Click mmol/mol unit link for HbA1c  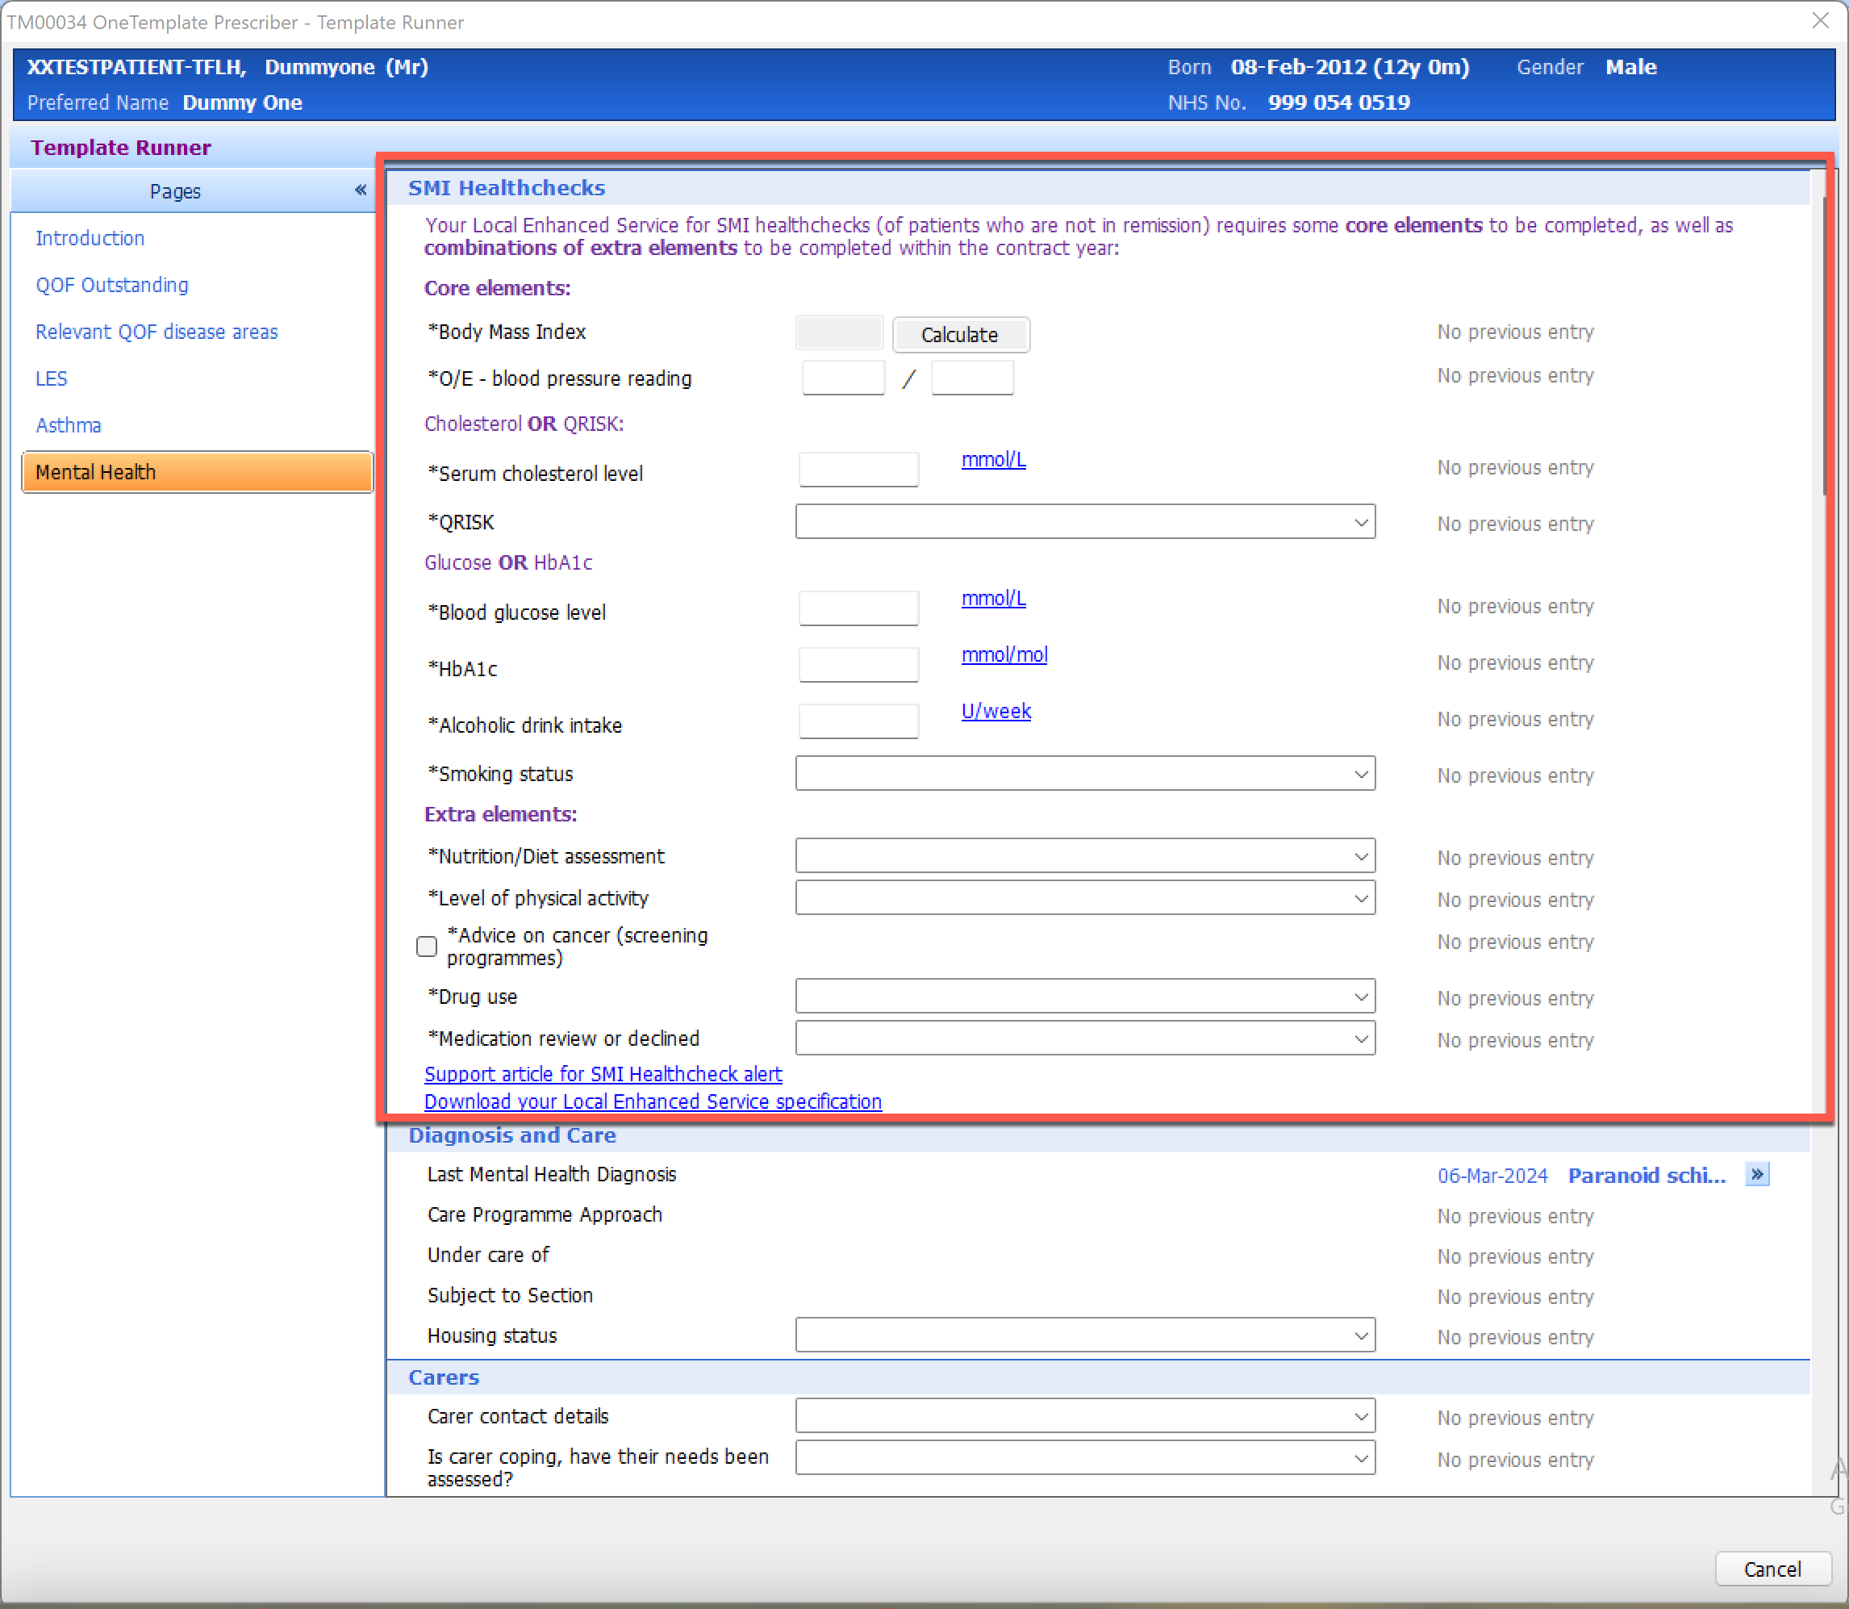click(x=1004, y=655)
